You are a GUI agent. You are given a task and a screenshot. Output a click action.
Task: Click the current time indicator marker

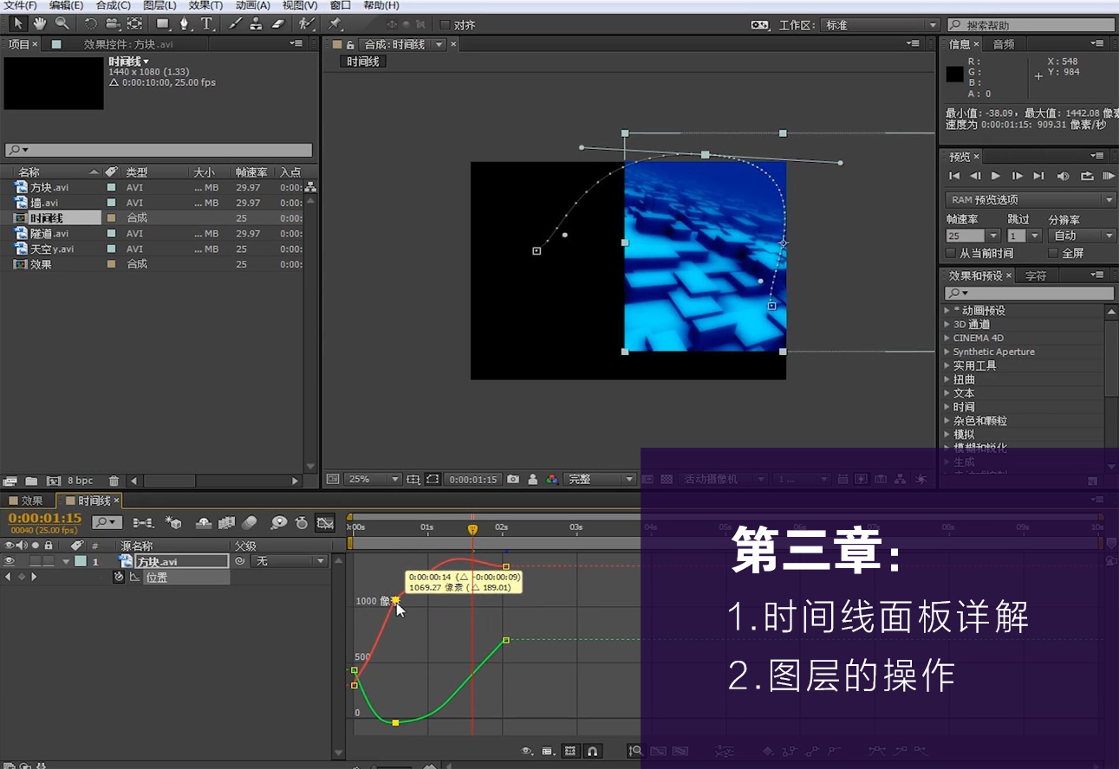point(472,529)
